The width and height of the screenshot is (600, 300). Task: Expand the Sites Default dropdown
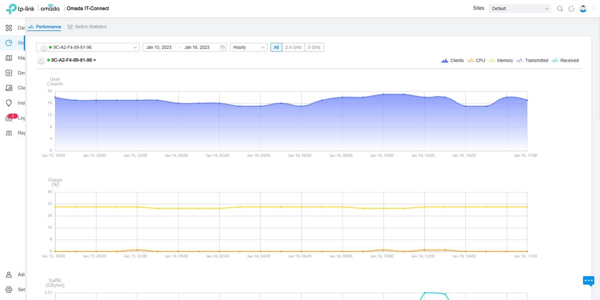click(x=519, y=9)
